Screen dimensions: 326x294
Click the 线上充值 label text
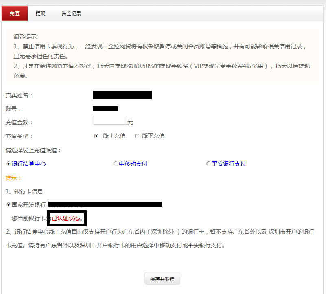[114, 136]
